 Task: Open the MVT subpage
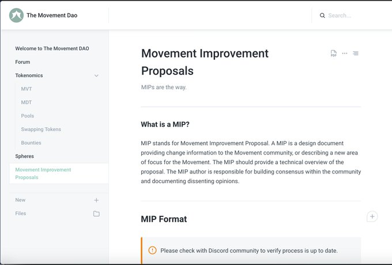[x=27, y=89]
